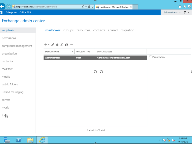Switch to the shared tab
192x144 pixels.
point(113,30)
